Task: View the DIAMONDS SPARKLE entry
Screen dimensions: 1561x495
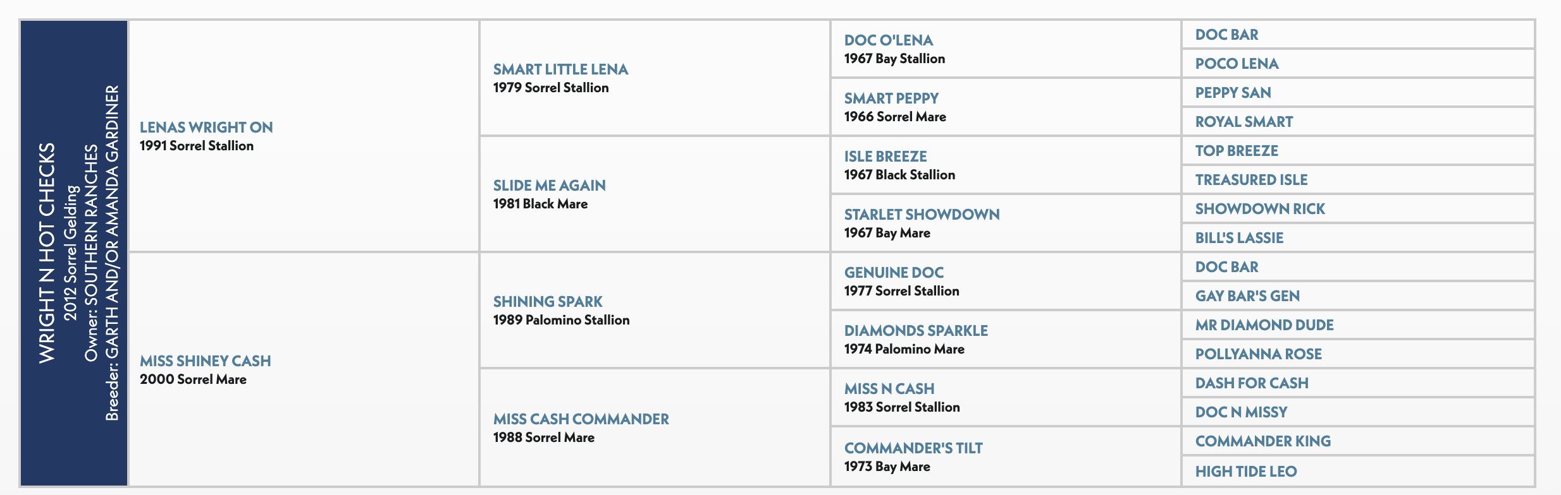Action: tap(916, 331)
